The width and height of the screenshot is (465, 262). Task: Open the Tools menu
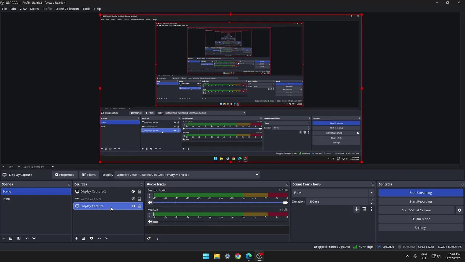(x=86, y=9)
